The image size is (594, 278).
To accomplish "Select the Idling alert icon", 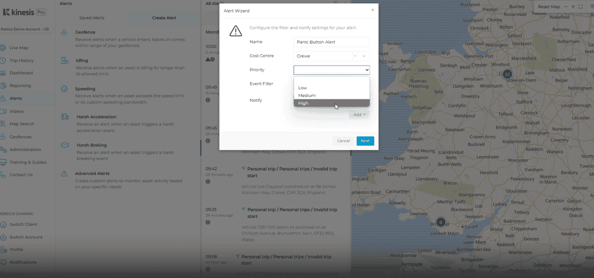I will point(64,61).
